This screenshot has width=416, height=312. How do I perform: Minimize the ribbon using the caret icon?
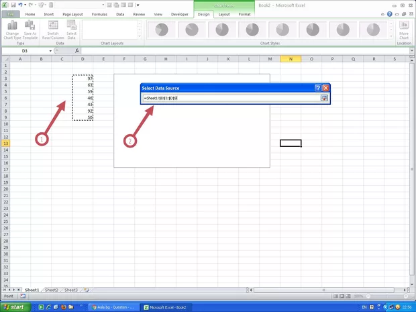click(382, 14)
